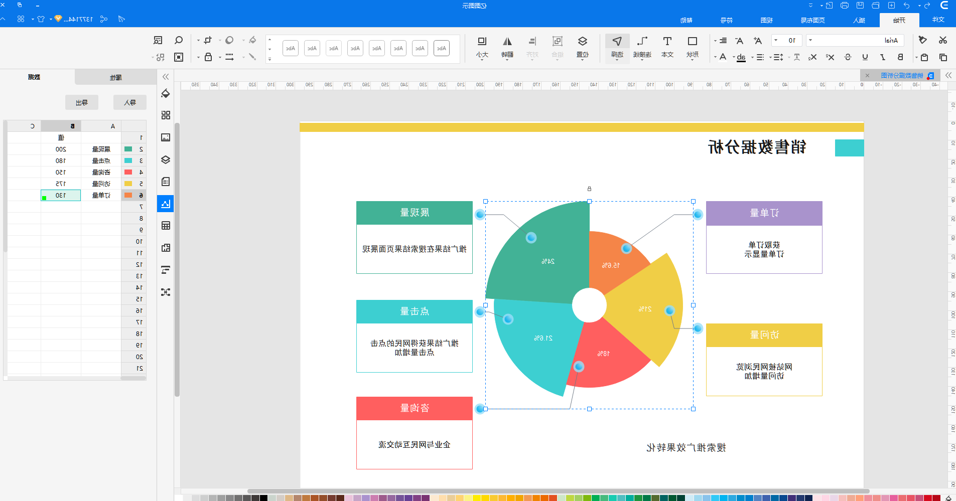This screenshot has height=501, width=956.
Task: Click the line style arrow icon
Action: click(229, 57)
